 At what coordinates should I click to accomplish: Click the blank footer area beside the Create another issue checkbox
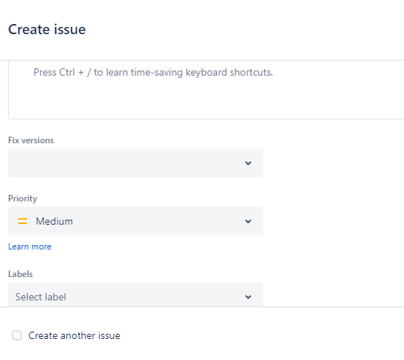click(258, 335)
